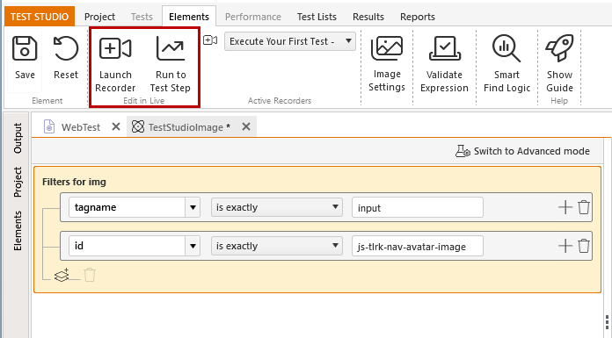The height and width of the screenshot is (338, 612).
Task: Open the Performance ribbon tab
Action: tap(253, 17)
